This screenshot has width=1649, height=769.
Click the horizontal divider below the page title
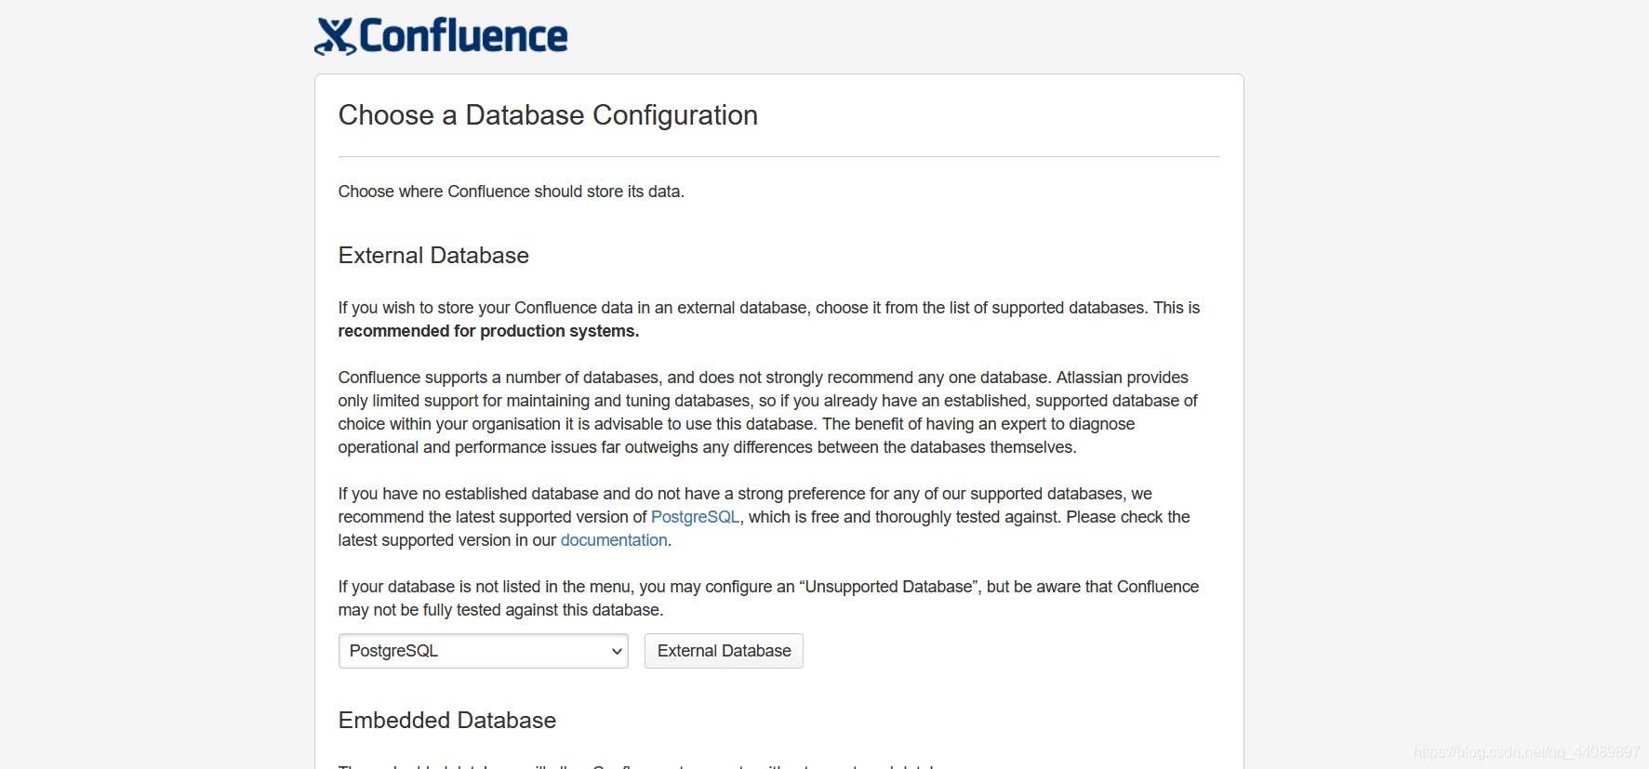(779, 156)
